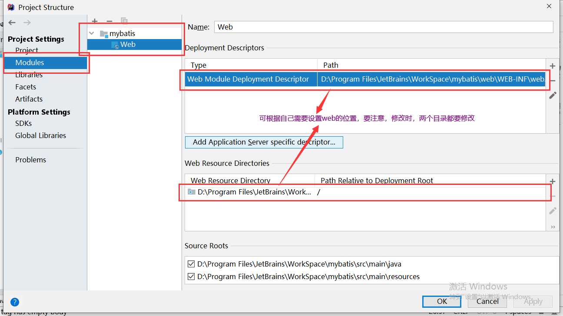Click the Web Resource Directory column header
This screenshot has height=316, width=563.
(231, 181)
